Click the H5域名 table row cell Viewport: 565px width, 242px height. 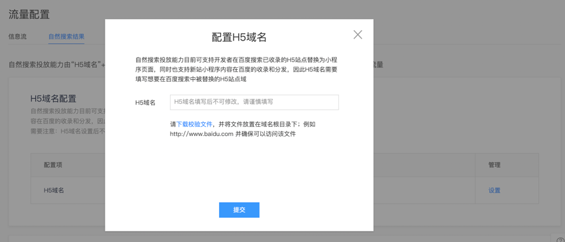(x=54, y=190)
